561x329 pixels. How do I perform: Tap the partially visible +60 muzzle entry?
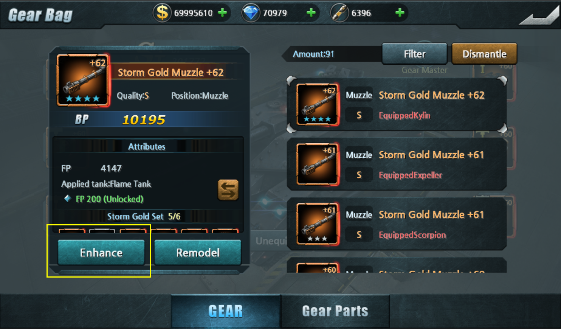click(x=397, y=265)
